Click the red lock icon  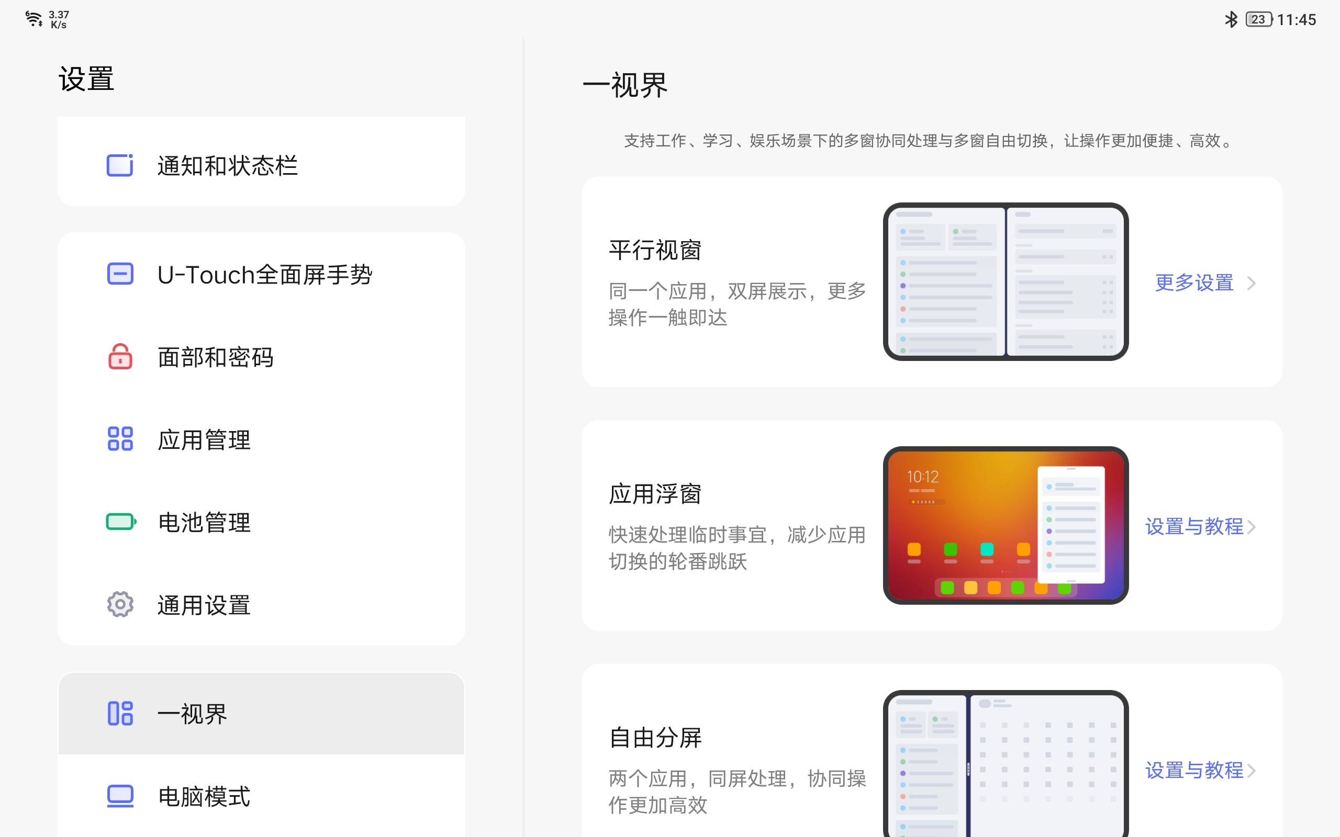pyautogui.click(x=119, y=356)
